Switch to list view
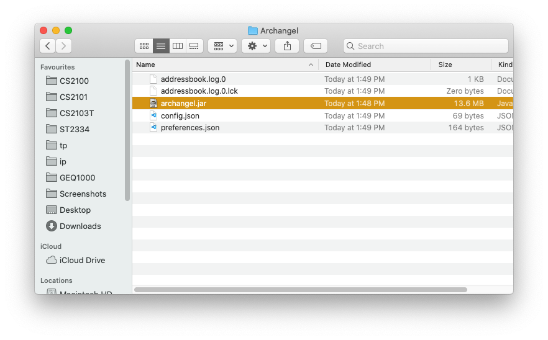 tap(161, 46)
